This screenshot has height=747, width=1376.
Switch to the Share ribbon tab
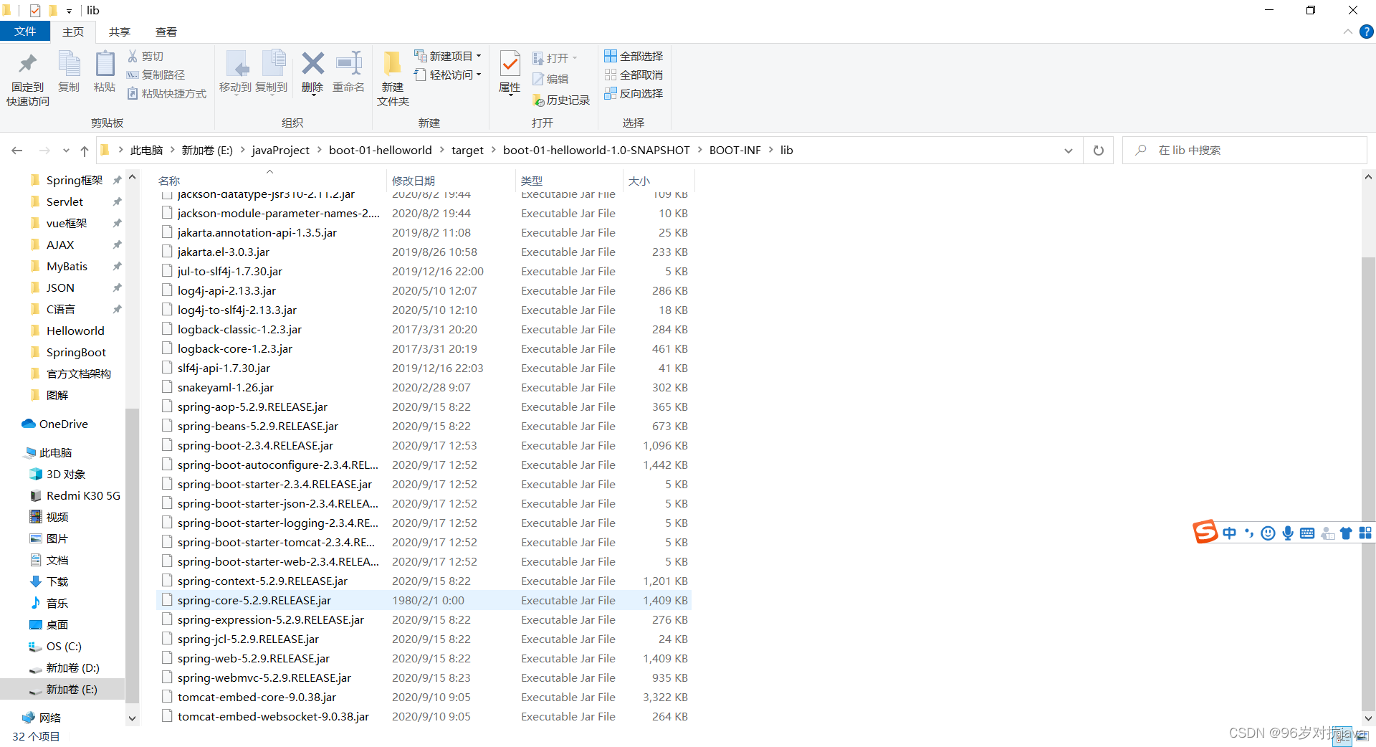coord(120,32)
